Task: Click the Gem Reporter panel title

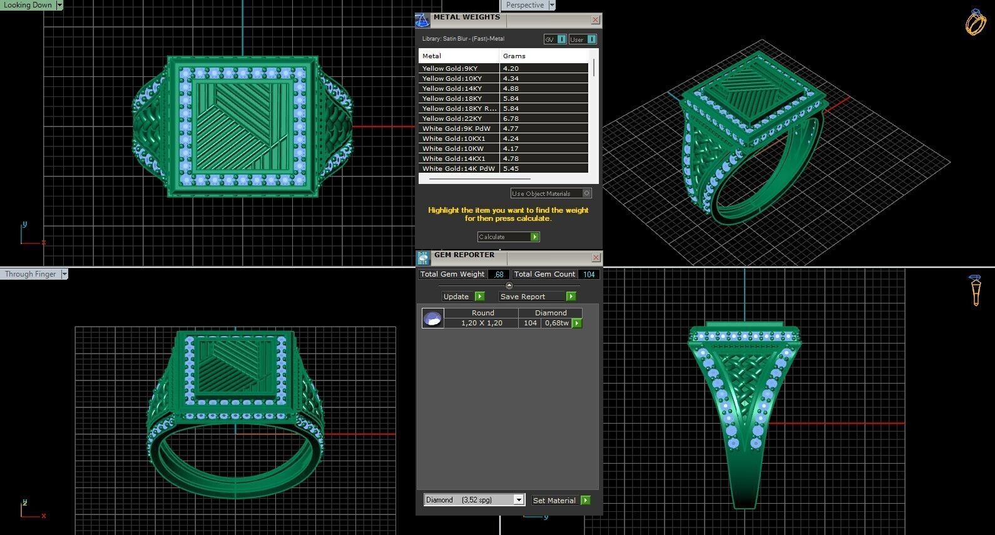Action: pyautogui.click(x=464, y=255)
